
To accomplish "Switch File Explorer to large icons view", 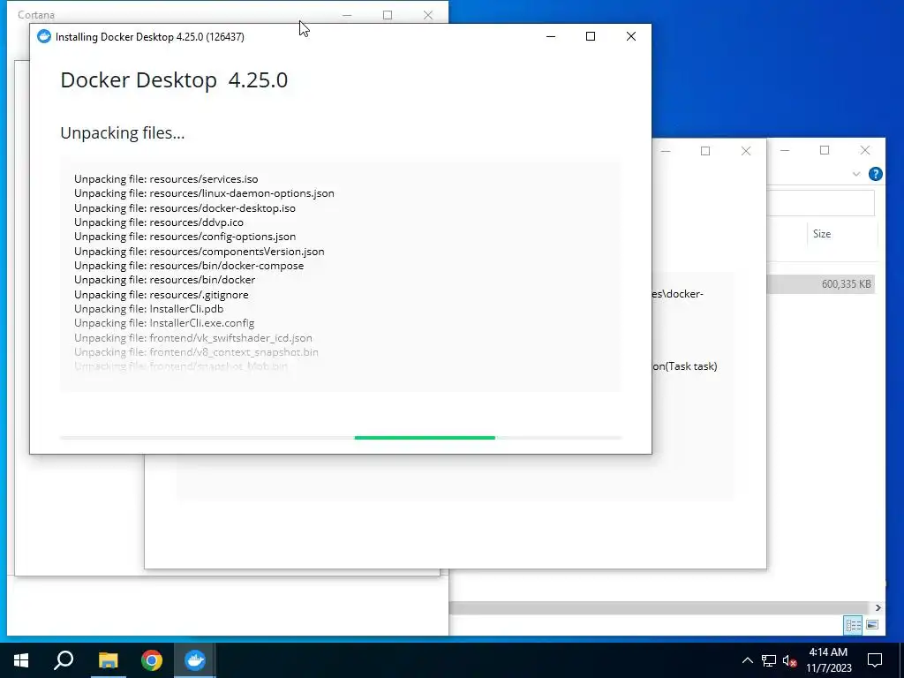I will point(871,625).
